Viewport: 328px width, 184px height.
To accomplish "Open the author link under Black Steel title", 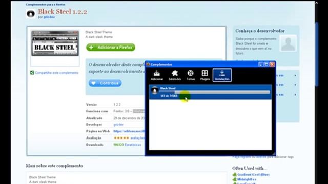I will (x=49, y=17).
